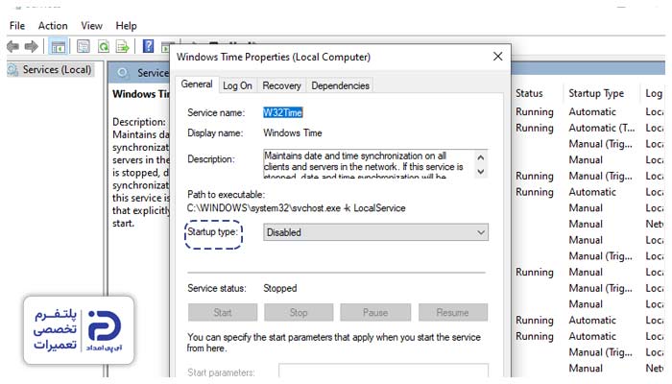
Task: Click the Description text box in the dialog
Action: (x=375, y=164)
